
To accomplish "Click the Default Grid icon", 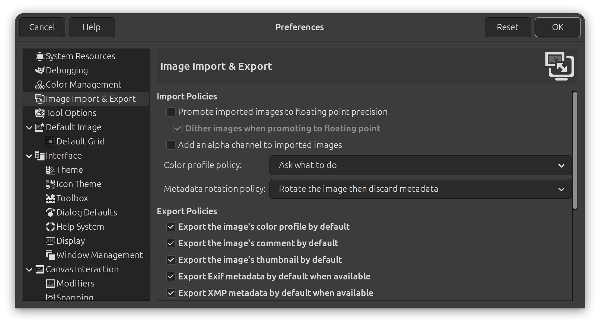I will 50,141.
